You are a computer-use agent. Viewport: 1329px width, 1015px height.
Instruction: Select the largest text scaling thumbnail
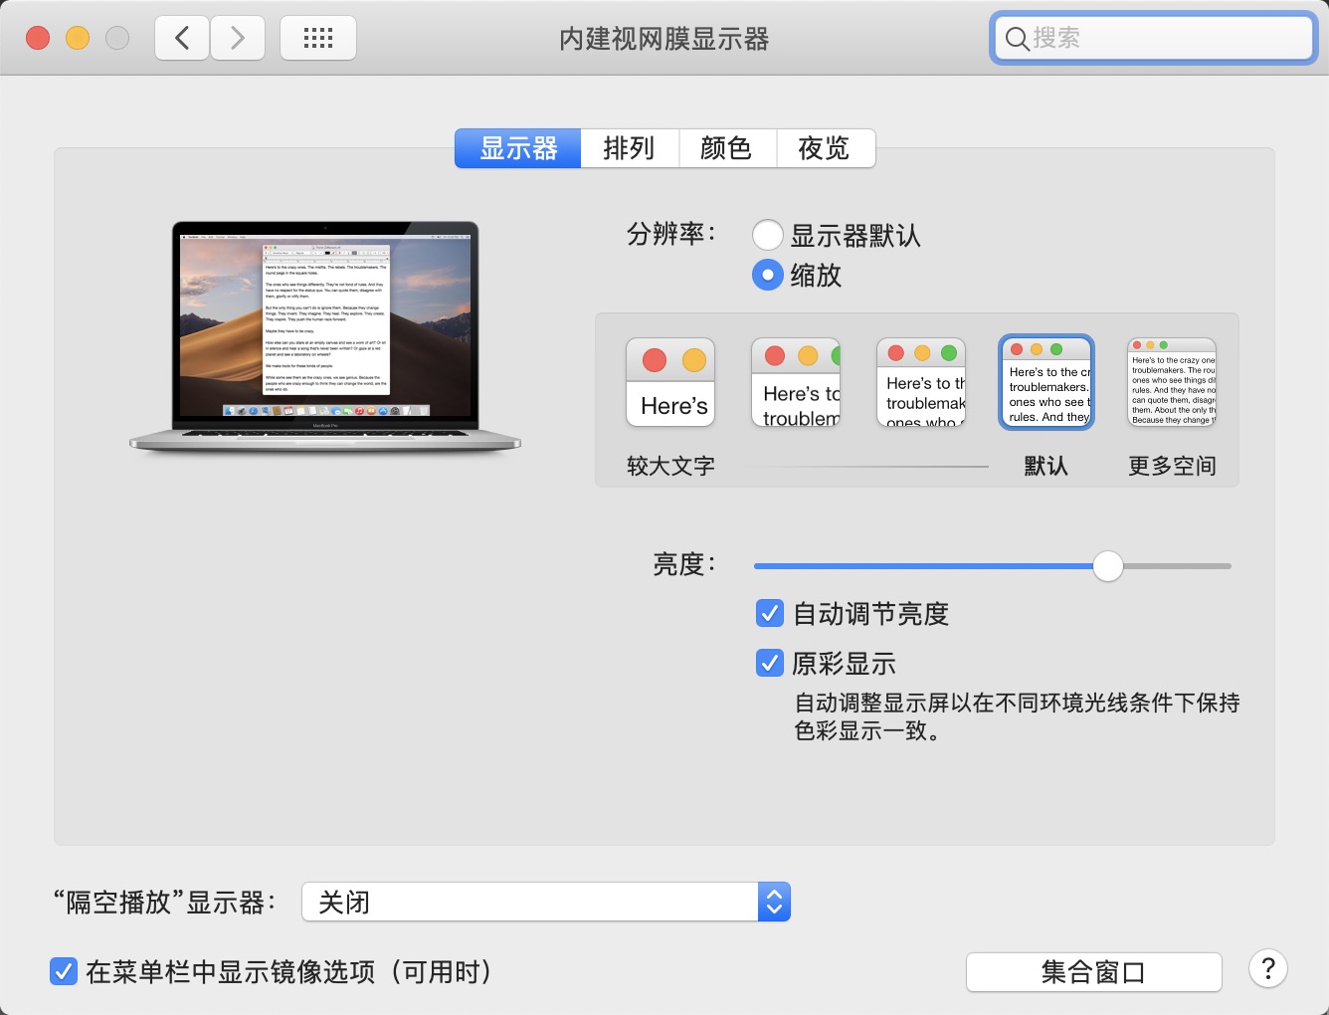point(670,383)
